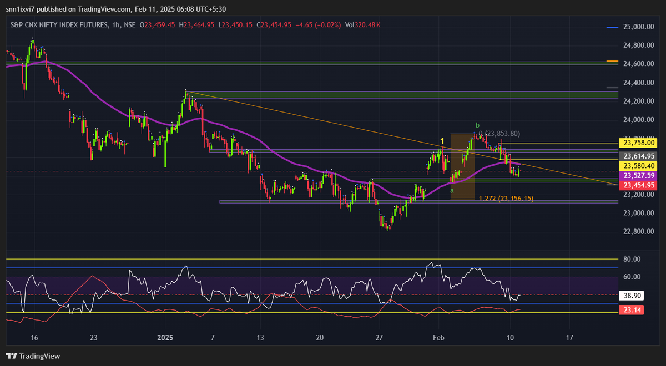Select the 25,000.00 price axis label
666x366 pixels.
click(x=639, y=27)
